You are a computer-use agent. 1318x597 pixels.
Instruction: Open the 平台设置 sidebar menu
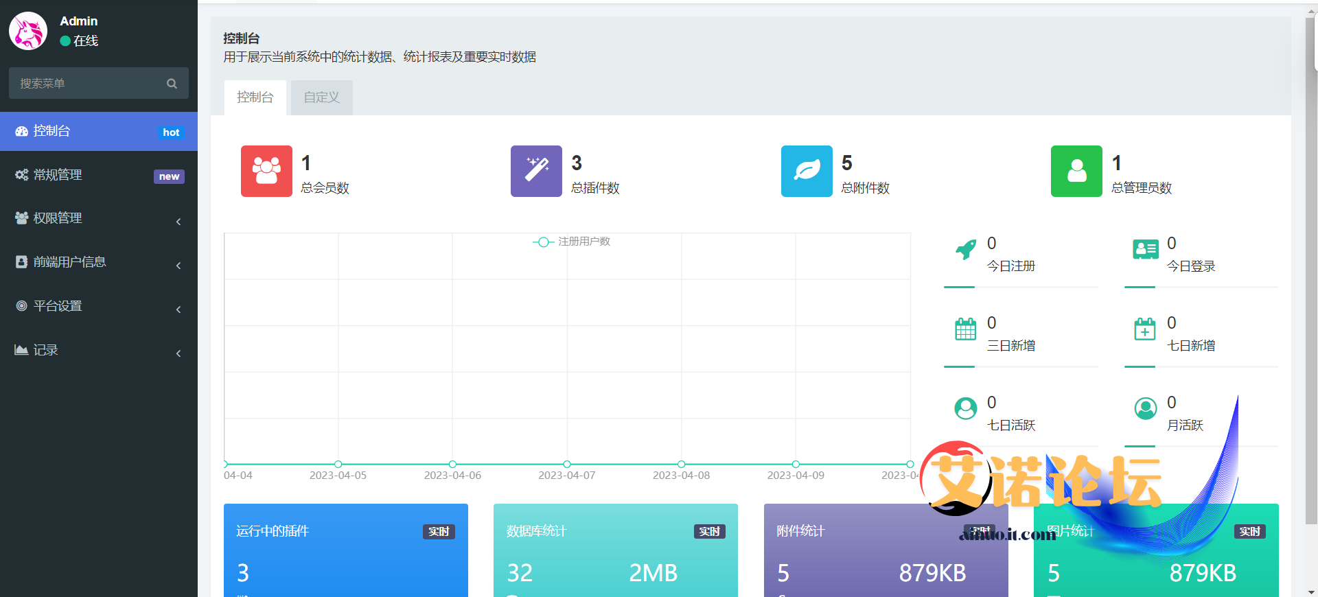coord(99,306)
